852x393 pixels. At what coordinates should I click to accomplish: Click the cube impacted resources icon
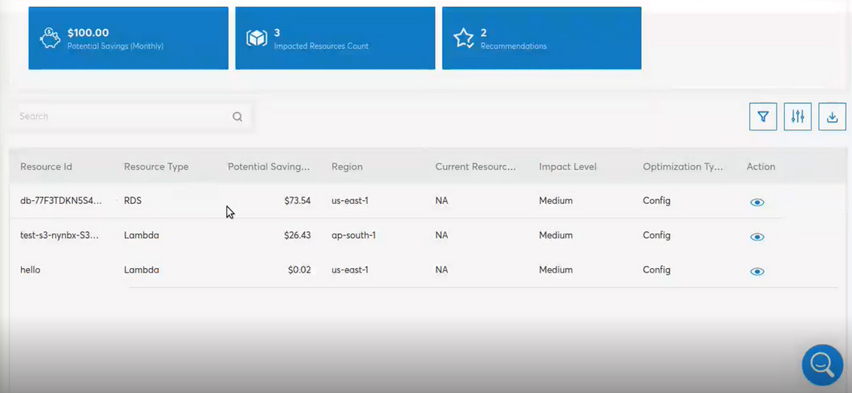[257, 38]
